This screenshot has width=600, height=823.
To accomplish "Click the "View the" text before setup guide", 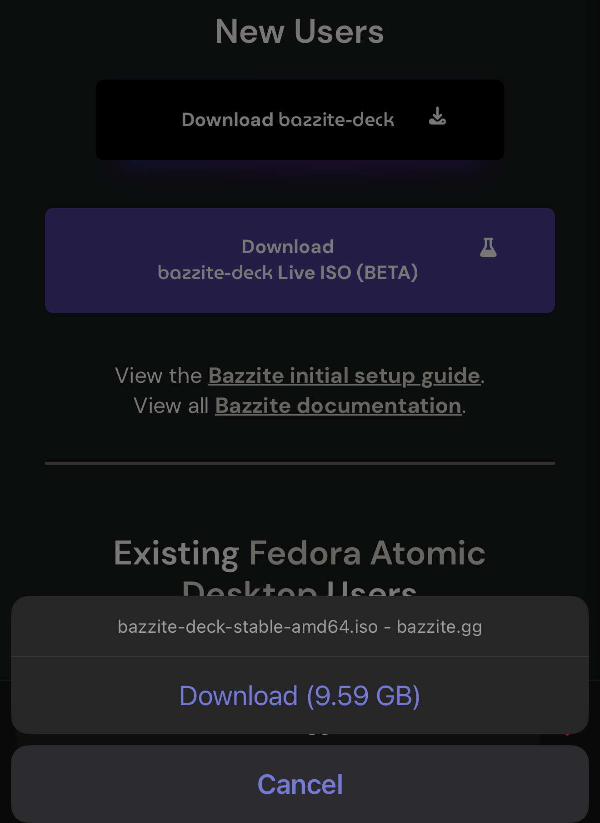I will [x=159, y=376].
